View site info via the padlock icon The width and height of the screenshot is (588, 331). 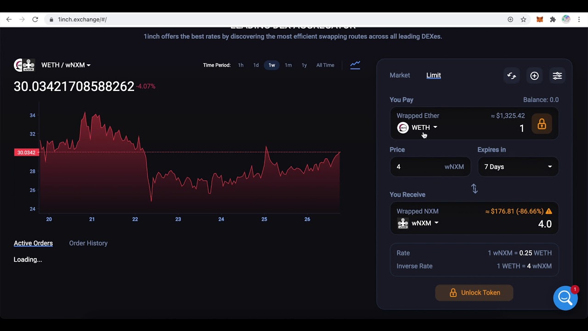coord(51,19)
